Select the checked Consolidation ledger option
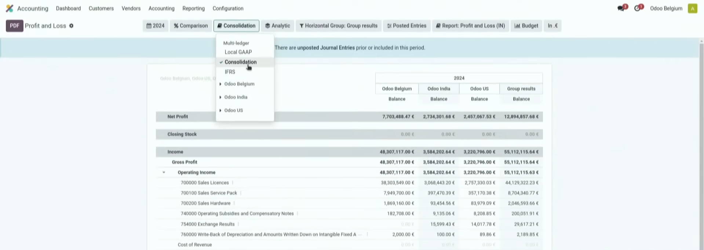The height and width of the screenshot is (250, 704). pos(245,62)
